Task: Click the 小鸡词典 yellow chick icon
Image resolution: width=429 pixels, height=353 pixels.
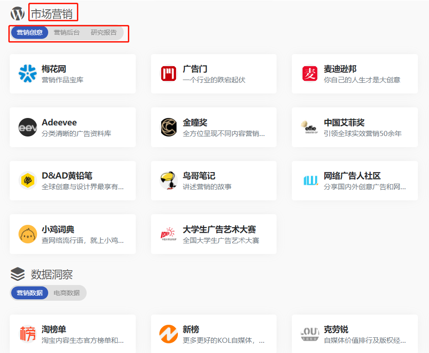Action: click(x=28, y=234)
